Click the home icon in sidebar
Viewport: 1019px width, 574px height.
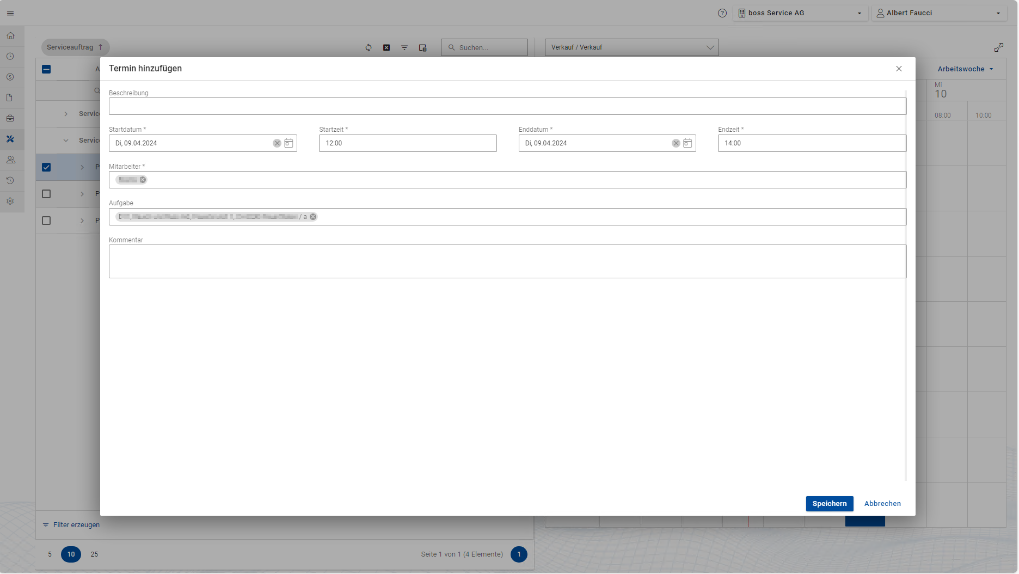pyautogui.click(x=10, y=36)
